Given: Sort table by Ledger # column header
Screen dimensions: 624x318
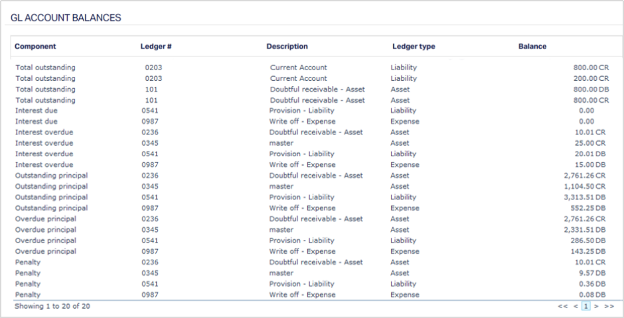Looking at the screenshot, I should 156,46.
